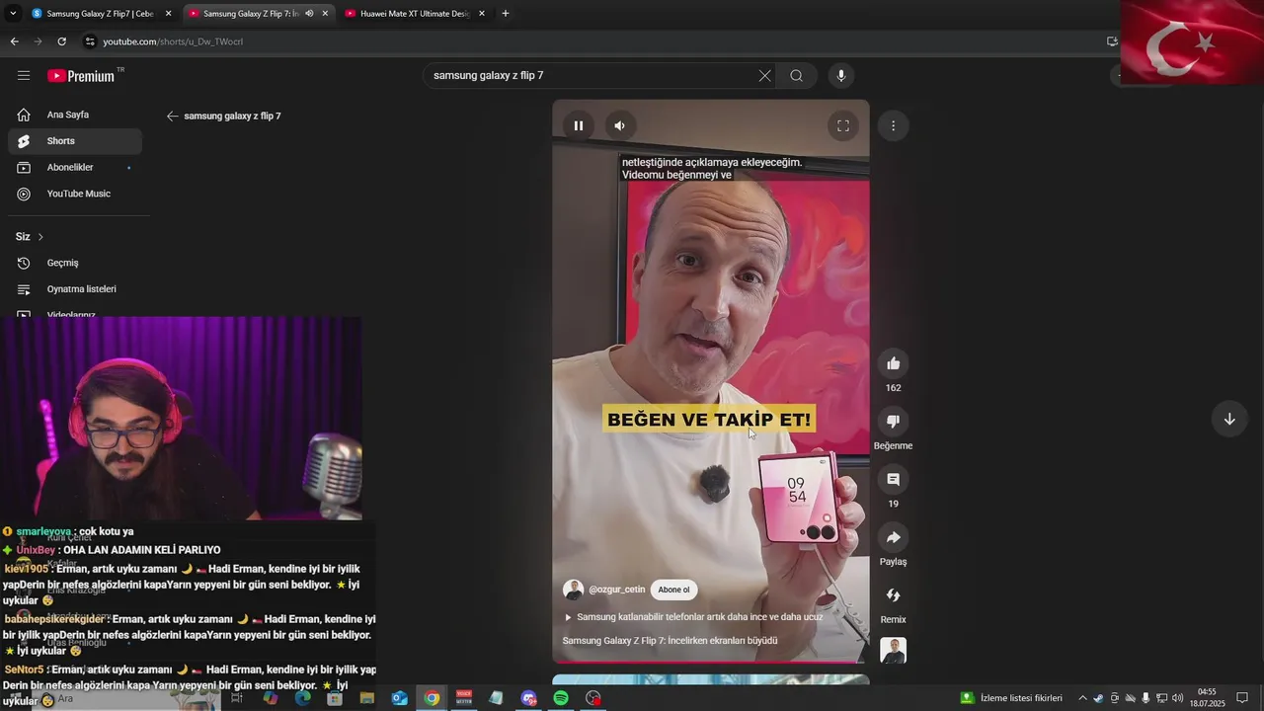Viewport: 1264px width, 711px height.
Task: Open Outlook from the taskbar
Action: [x=399, y=698]
